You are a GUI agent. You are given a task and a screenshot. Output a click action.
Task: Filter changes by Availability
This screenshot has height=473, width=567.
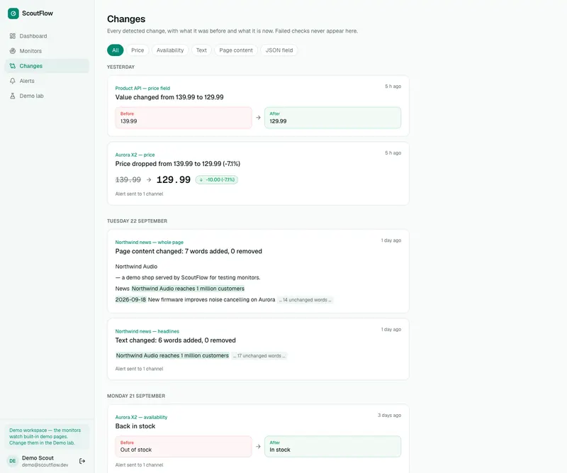coord(170,50)
